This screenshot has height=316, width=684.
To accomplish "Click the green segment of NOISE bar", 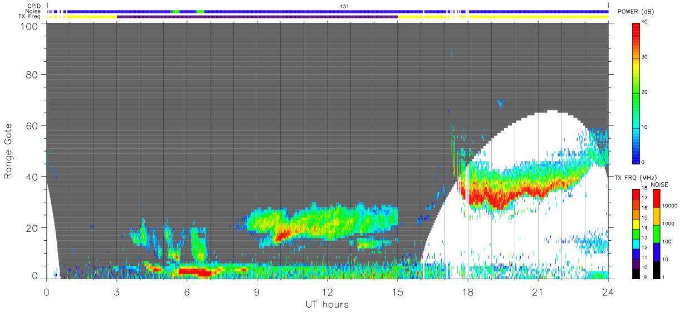I will point(657,234).
